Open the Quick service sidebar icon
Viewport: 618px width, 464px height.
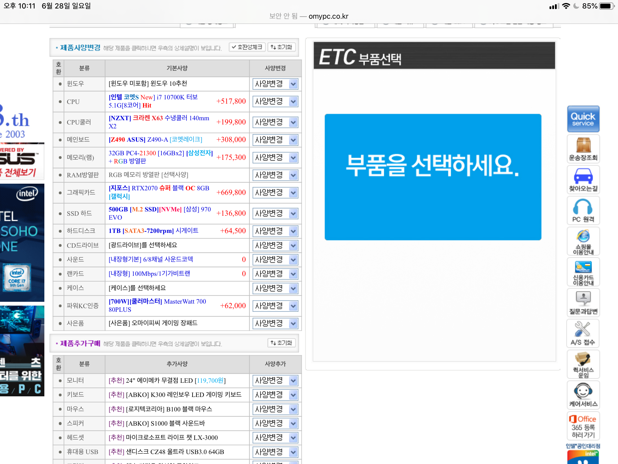pos(583,119)
